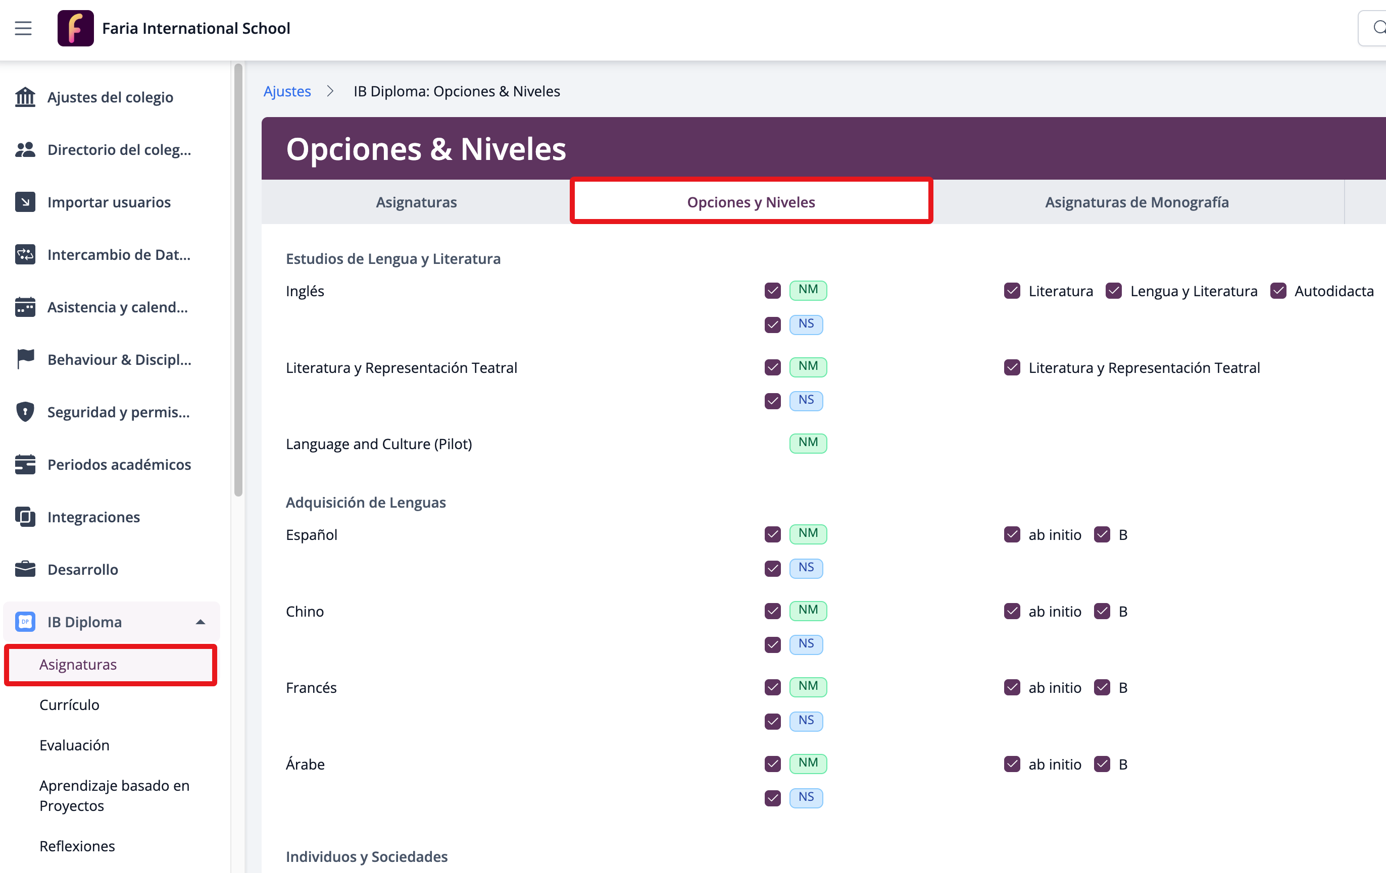This screenshot has width=1386, height=873.
Task: Open Seguridad y permisos shield icon
Action: point(25,412)
